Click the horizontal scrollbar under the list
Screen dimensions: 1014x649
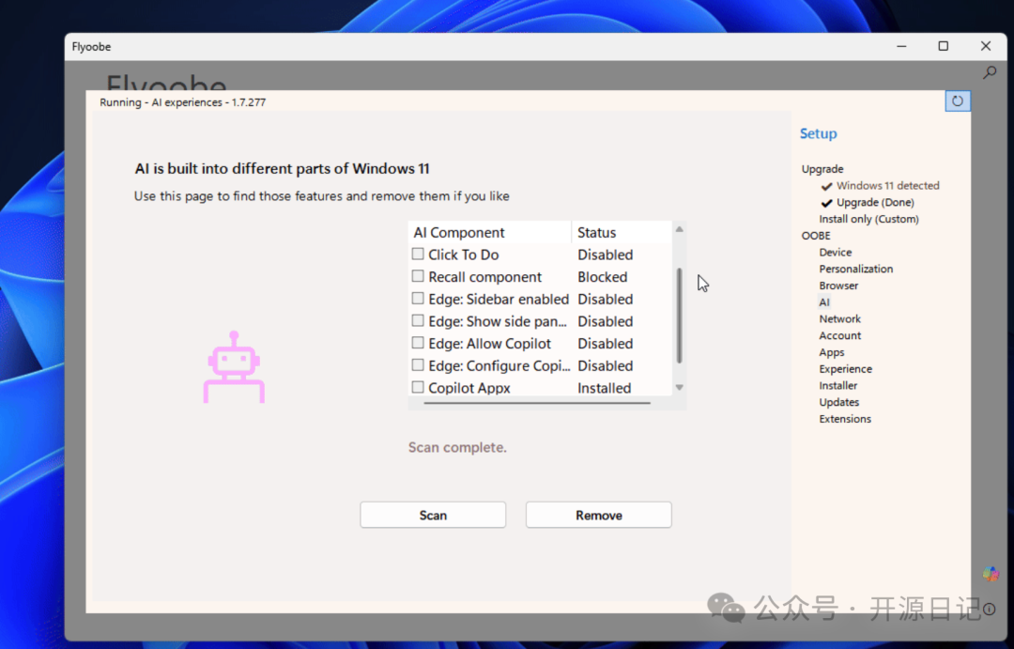537,403
